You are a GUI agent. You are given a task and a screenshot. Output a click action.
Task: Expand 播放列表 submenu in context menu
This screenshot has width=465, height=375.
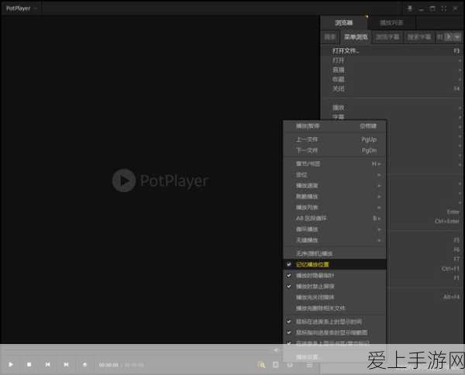coord(335,207)
